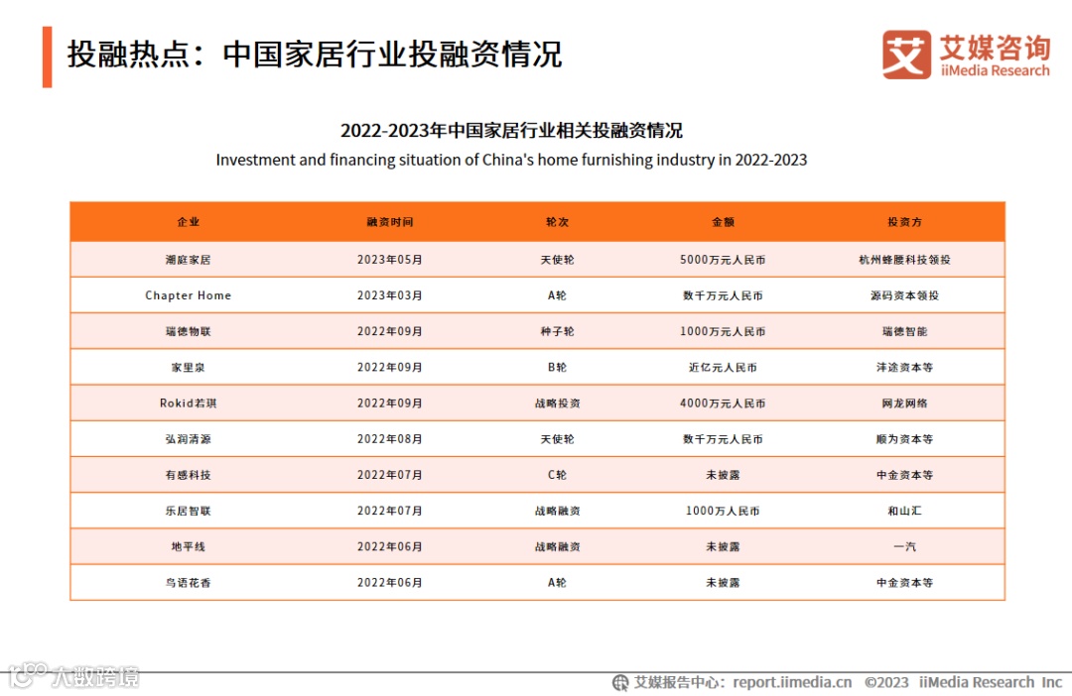Select the slide title 投融热点：中国家居行业投融资情况

coord(315,54)
